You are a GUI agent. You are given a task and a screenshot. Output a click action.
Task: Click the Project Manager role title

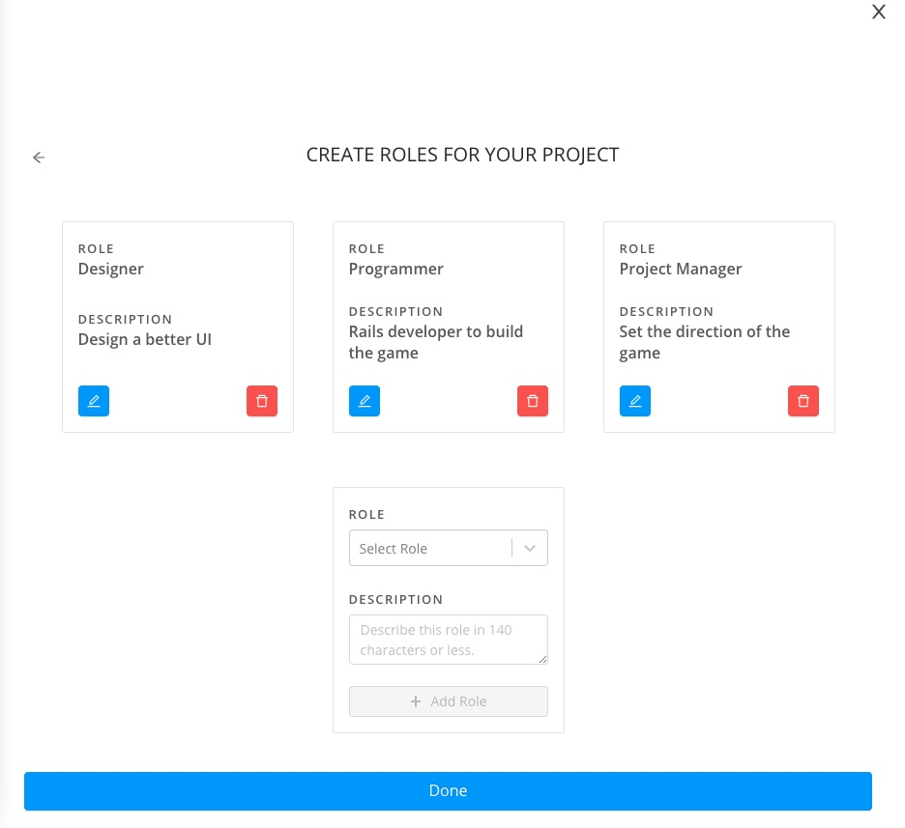pyautogui.click(x=681, y=270)
